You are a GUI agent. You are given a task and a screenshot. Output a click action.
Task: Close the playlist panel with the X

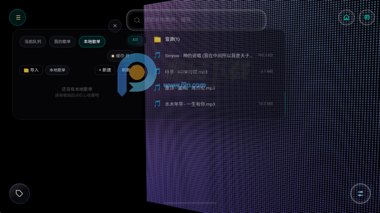click(115, 26)
